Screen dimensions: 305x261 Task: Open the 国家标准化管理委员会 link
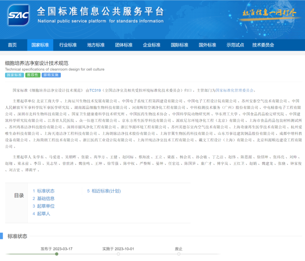[x=234, y=90]
